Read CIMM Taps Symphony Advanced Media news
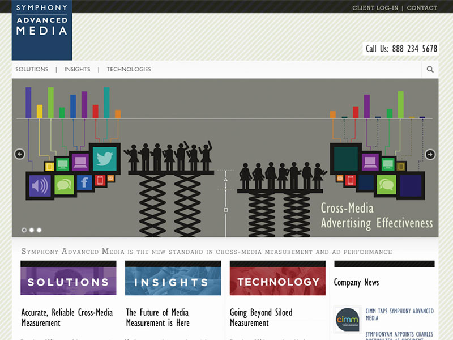The width and height of the screenshot is (453, 340). pyautogui.click(x=400, y=314)
